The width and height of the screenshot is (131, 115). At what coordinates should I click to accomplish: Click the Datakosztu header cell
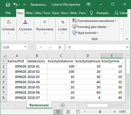(37, 61)
